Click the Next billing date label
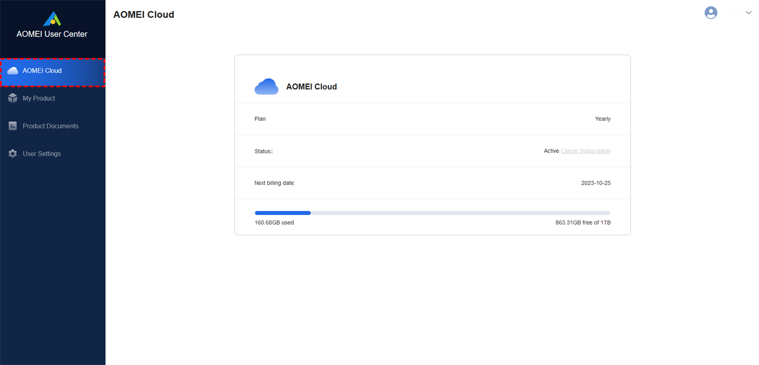The height and width of the screenshot is (365, 759). point(275,183)
